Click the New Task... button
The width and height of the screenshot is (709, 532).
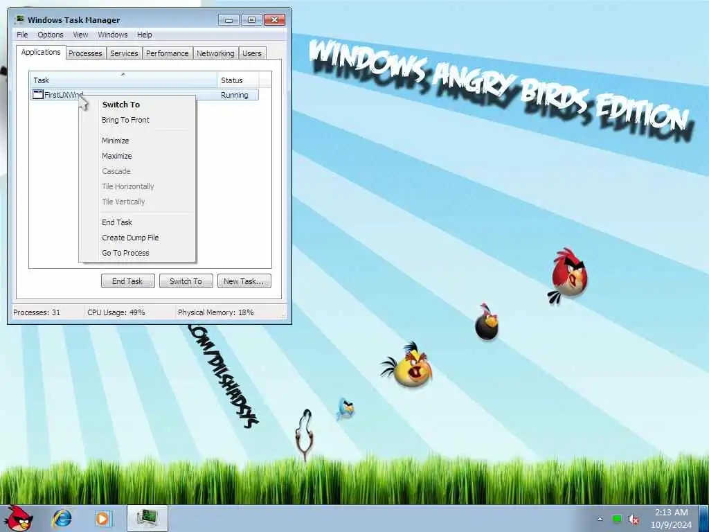click(244, 281)
